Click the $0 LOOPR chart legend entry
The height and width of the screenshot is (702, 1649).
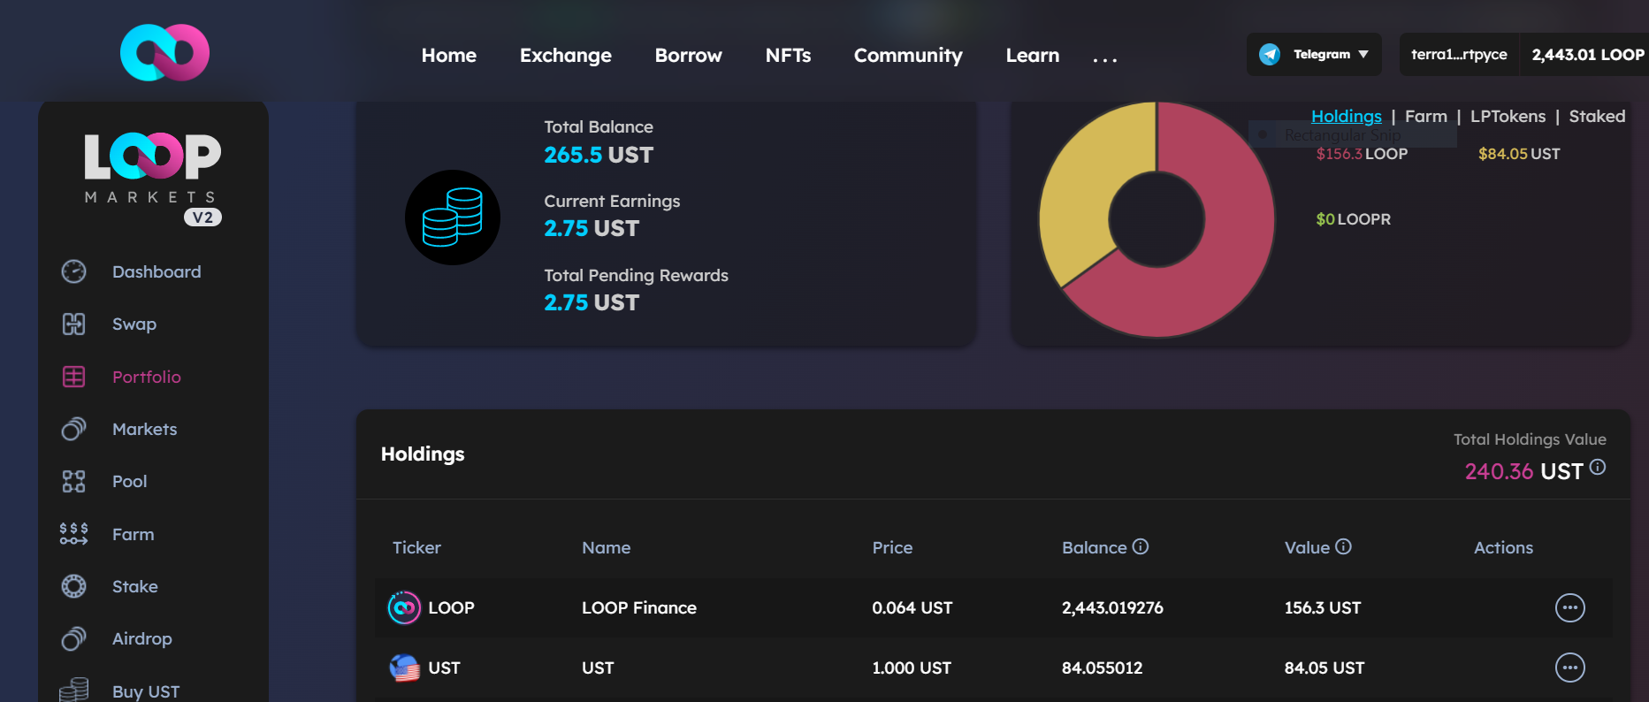(1353, 219)
